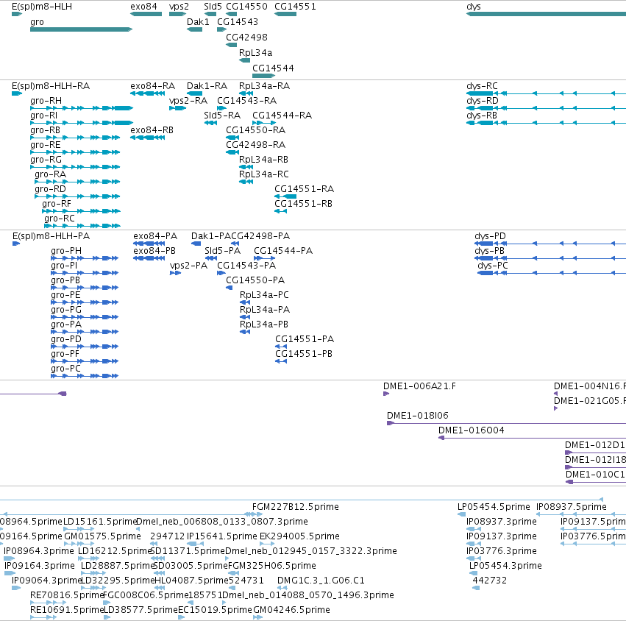Click the Sld5-RA transcript label

click(x=222, y=116)
